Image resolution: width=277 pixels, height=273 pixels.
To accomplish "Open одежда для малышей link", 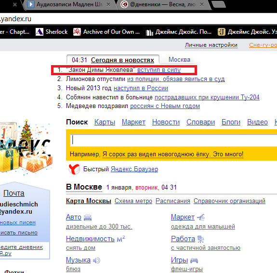I will [203, 227].
